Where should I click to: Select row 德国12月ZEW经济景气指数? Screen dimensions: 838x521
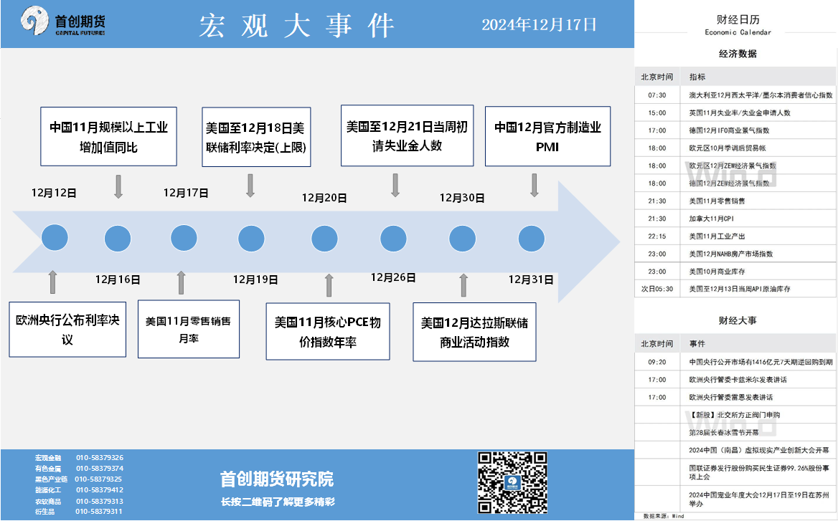point(735,183)
